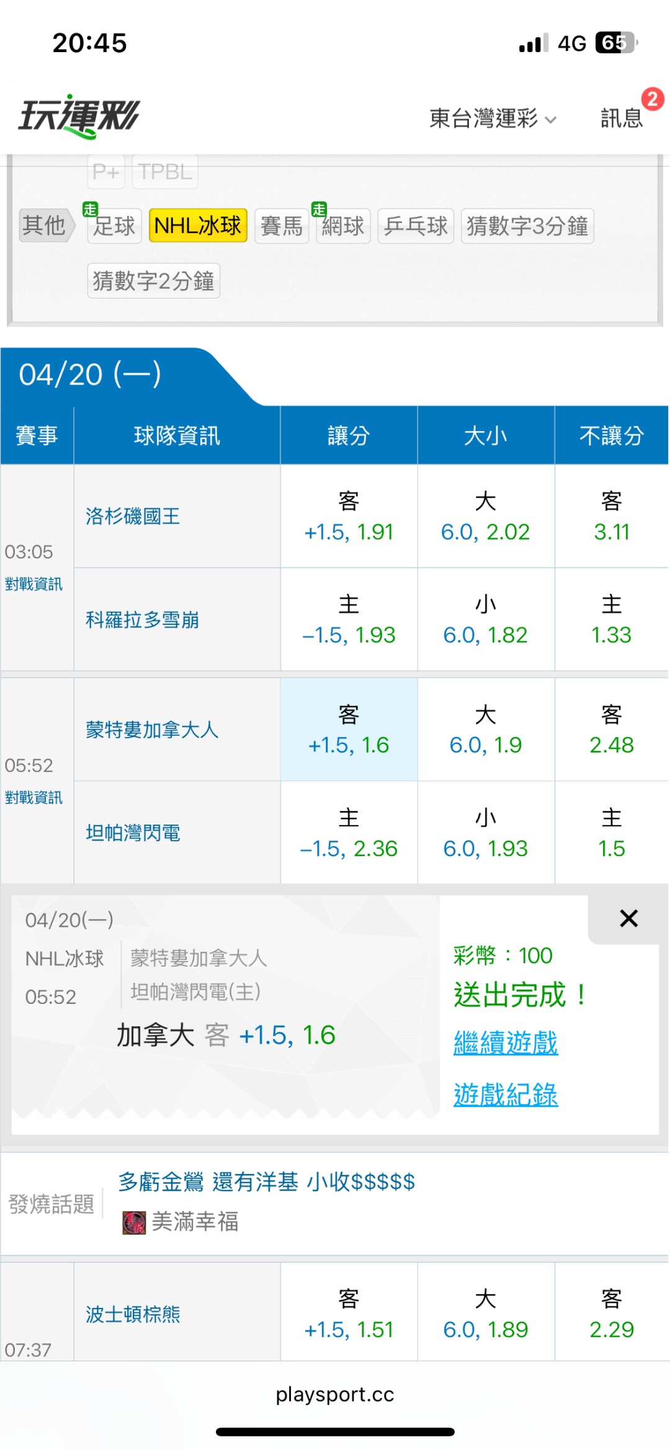Open the 網球 sport tab
The height and width of the screenshot is (1450, 670).
[343, 226]
